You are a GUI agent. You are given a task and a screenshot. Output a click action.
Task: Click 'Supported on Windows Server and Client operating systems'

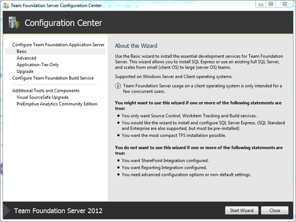173,76
